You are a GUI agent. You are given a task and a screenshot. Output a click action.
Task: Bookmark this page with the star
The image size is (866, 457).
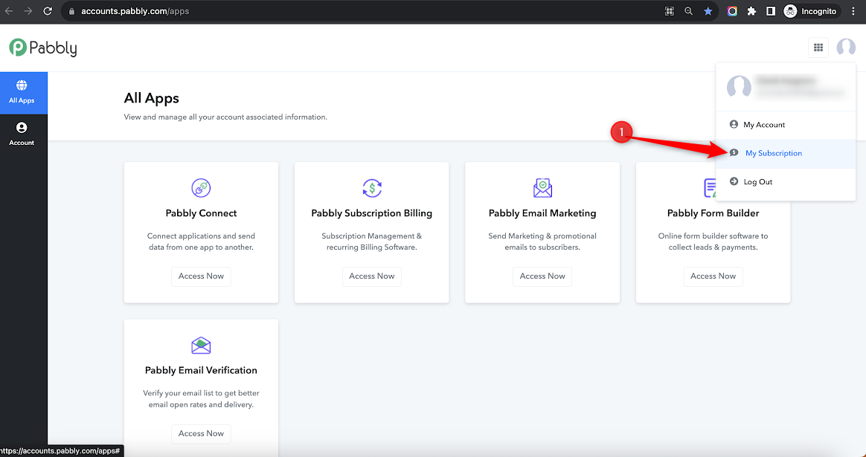pos(708,11)
